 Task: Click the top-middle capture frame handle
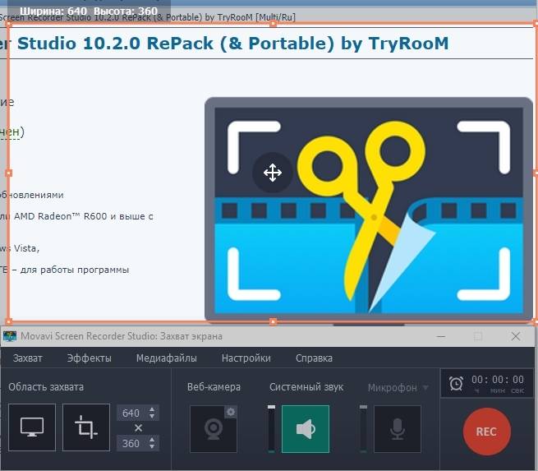tap(274, 24)
